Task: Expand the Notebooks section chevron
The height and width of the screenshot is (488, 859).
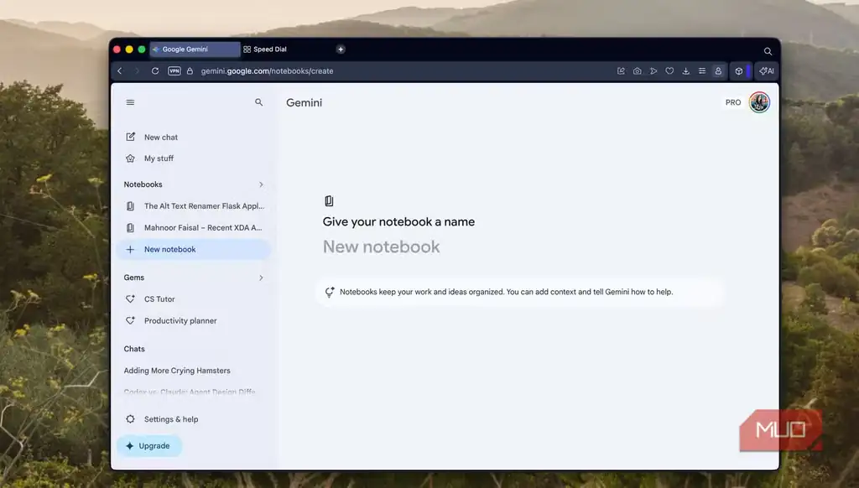Action: [261, 184]
